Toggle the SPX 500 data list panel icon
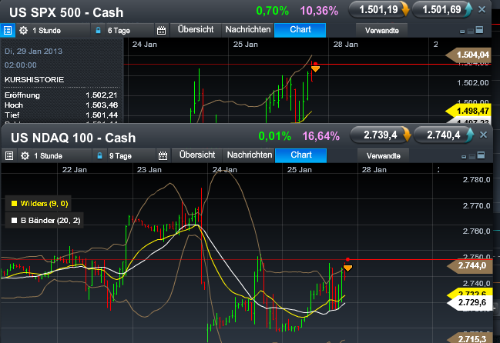Viewport: 500px width, 343px height. [x=8, y=31]
